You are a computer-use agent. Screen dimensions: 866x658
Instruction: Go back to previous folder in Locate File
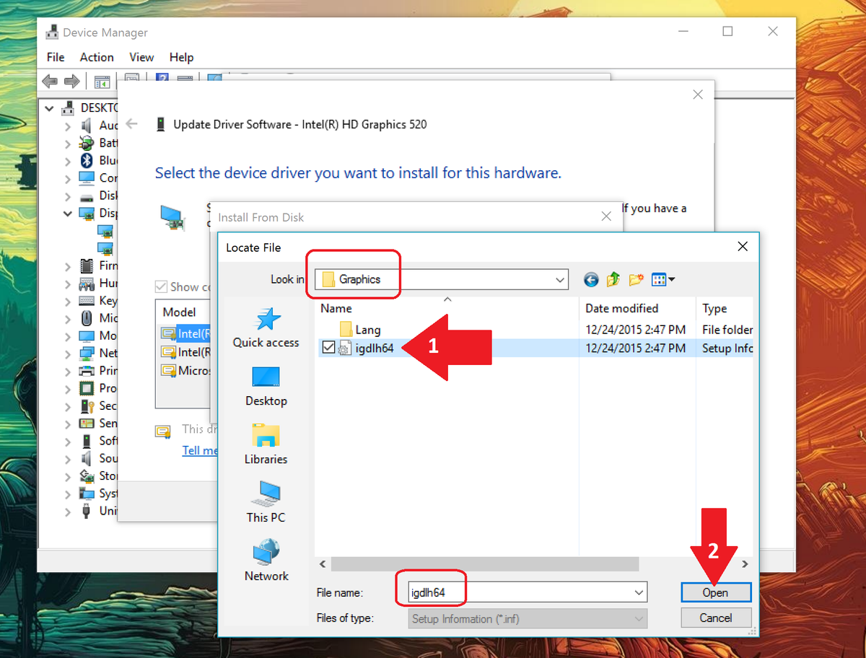[591, 279]
